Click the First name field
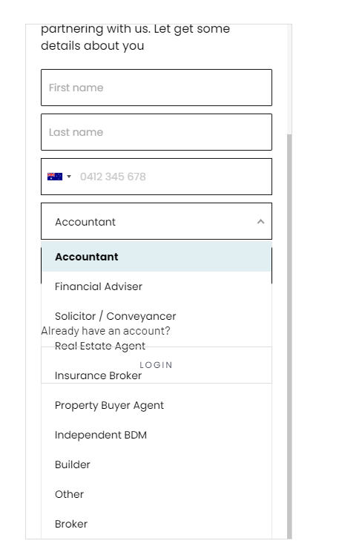 [x=157, y=88]
